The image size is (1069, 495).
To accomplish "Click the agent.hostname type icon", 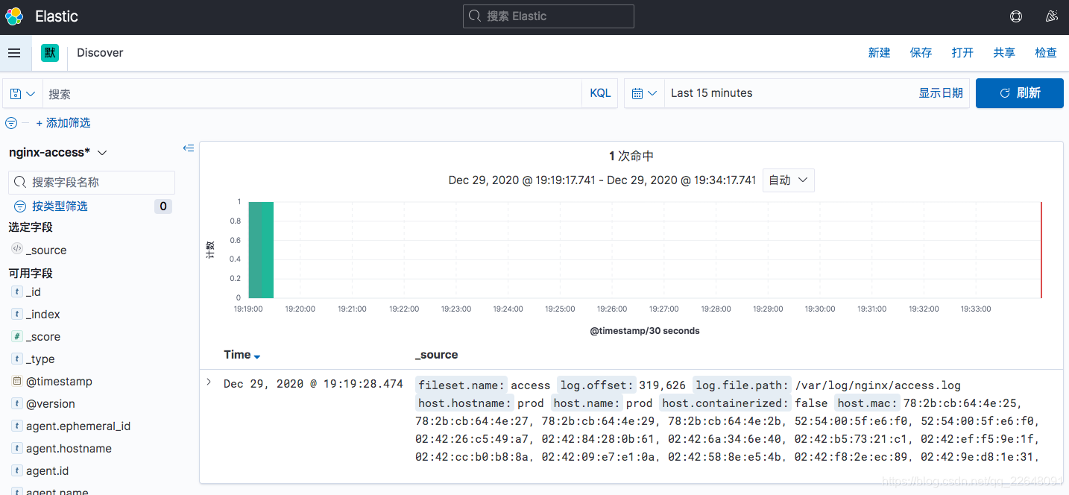I will 16,449.
